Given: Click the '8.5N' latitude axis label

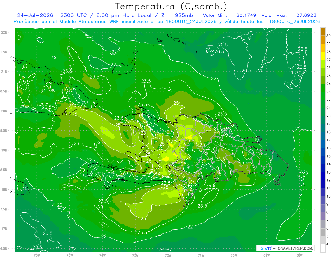Looking at the screenshot, I should pyautogui.click(x=4, y=170).
